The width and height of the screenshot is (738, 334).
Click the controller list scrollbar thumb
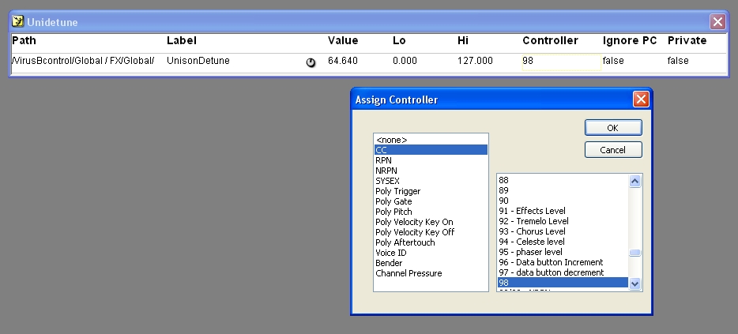[x=635, y=253]
